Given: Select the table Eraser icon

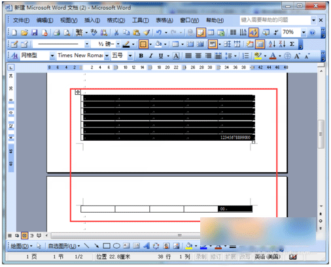Looking at the screenshot, I should 24,44.
